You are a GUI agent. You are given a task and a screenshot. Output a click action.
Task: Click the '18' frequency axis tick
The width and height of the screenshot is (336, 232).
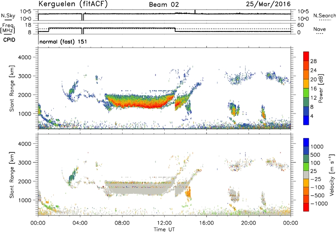pos(28,25)
